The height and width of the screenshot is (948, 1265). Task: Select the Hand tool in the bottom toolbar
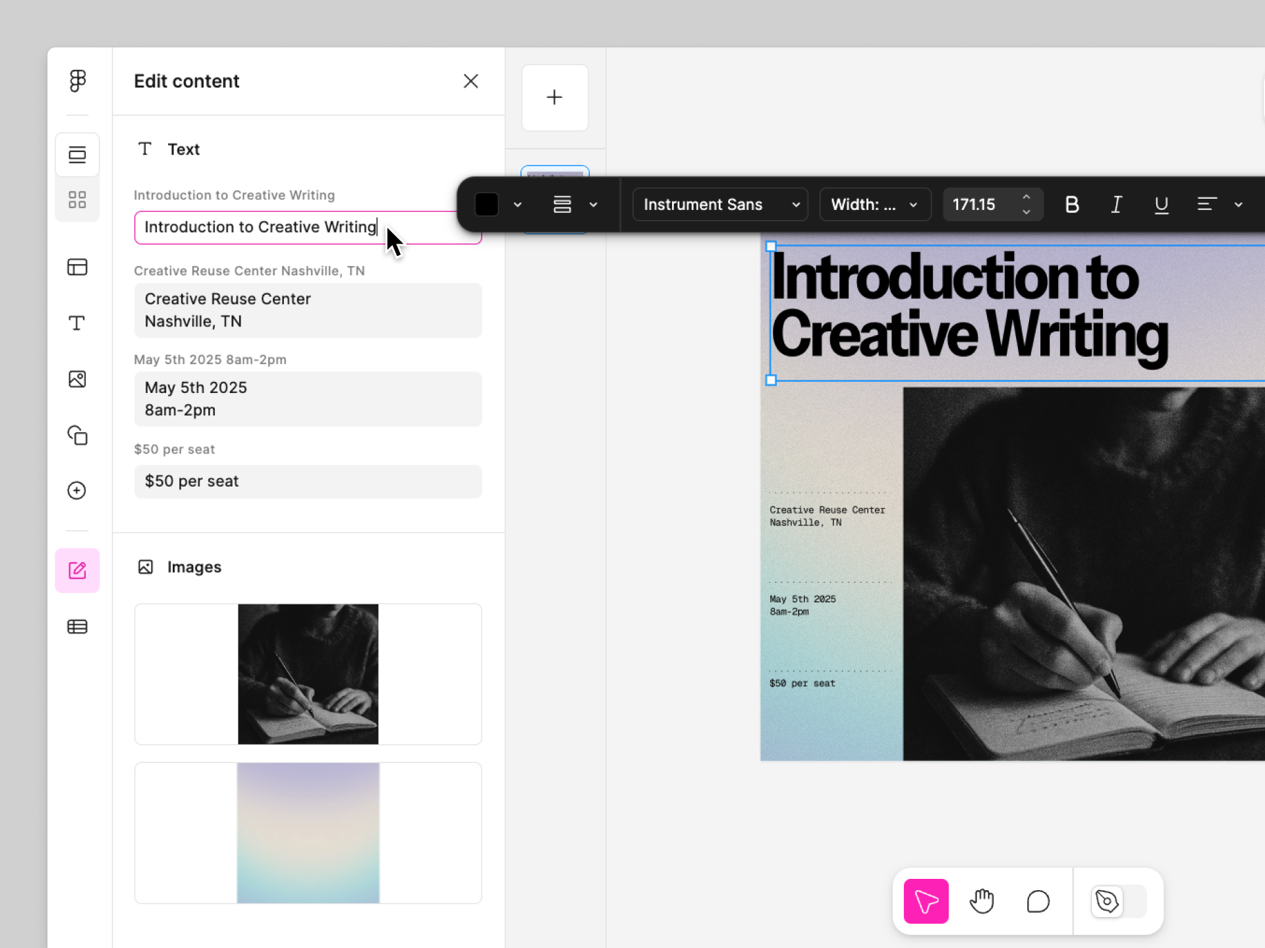pos(982,901)
